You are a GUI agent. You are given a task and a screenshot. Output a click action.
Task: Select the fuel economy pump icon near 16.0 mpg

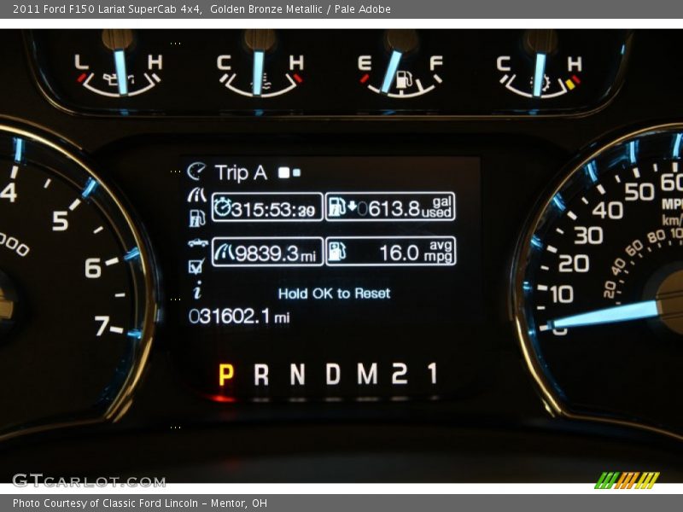[x=336, y=252]
